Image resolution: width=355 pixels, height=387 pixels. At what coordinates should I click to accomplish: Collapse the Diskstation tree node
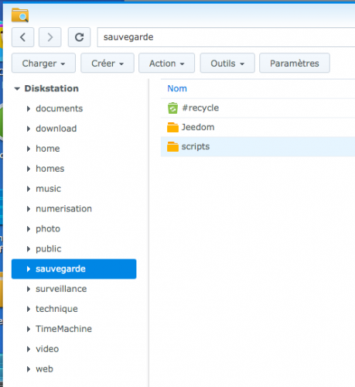[x=17, y=89]
